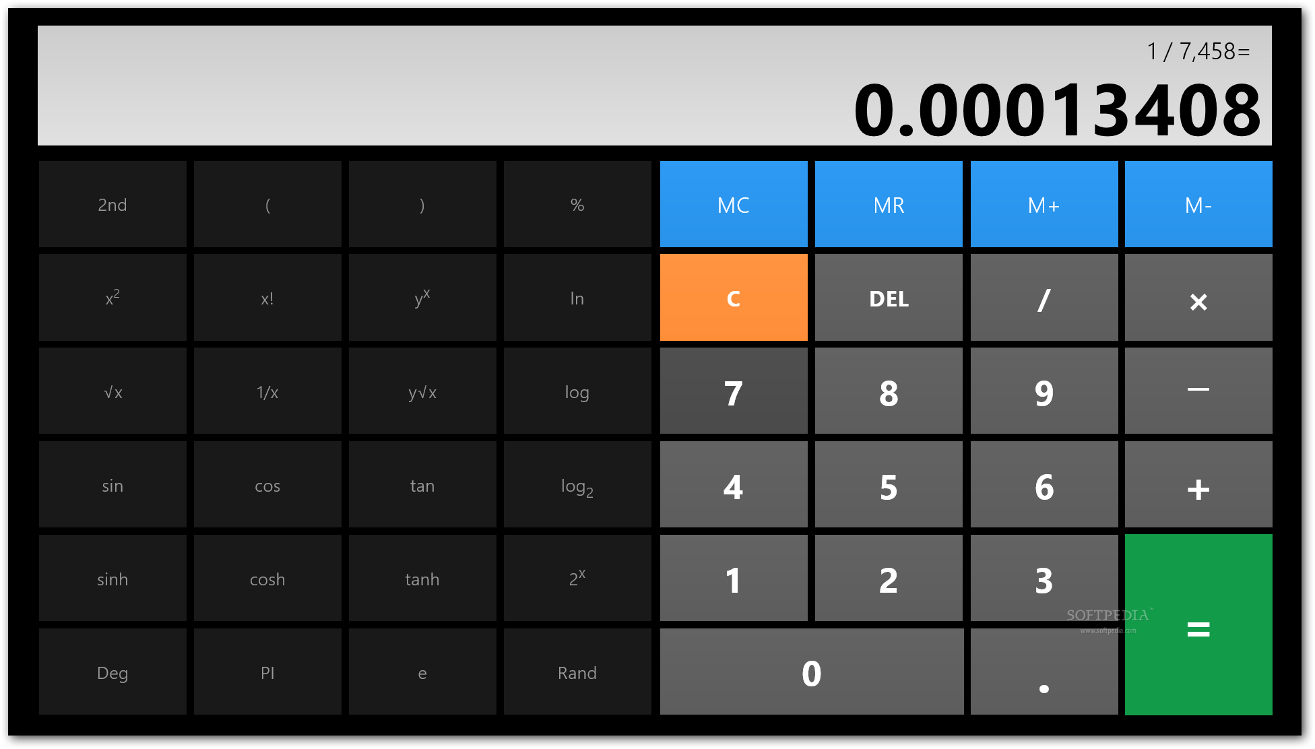Click the sine (sin) trigonometric function
This screenshot has width=1315, height=749.
point(112,485)
